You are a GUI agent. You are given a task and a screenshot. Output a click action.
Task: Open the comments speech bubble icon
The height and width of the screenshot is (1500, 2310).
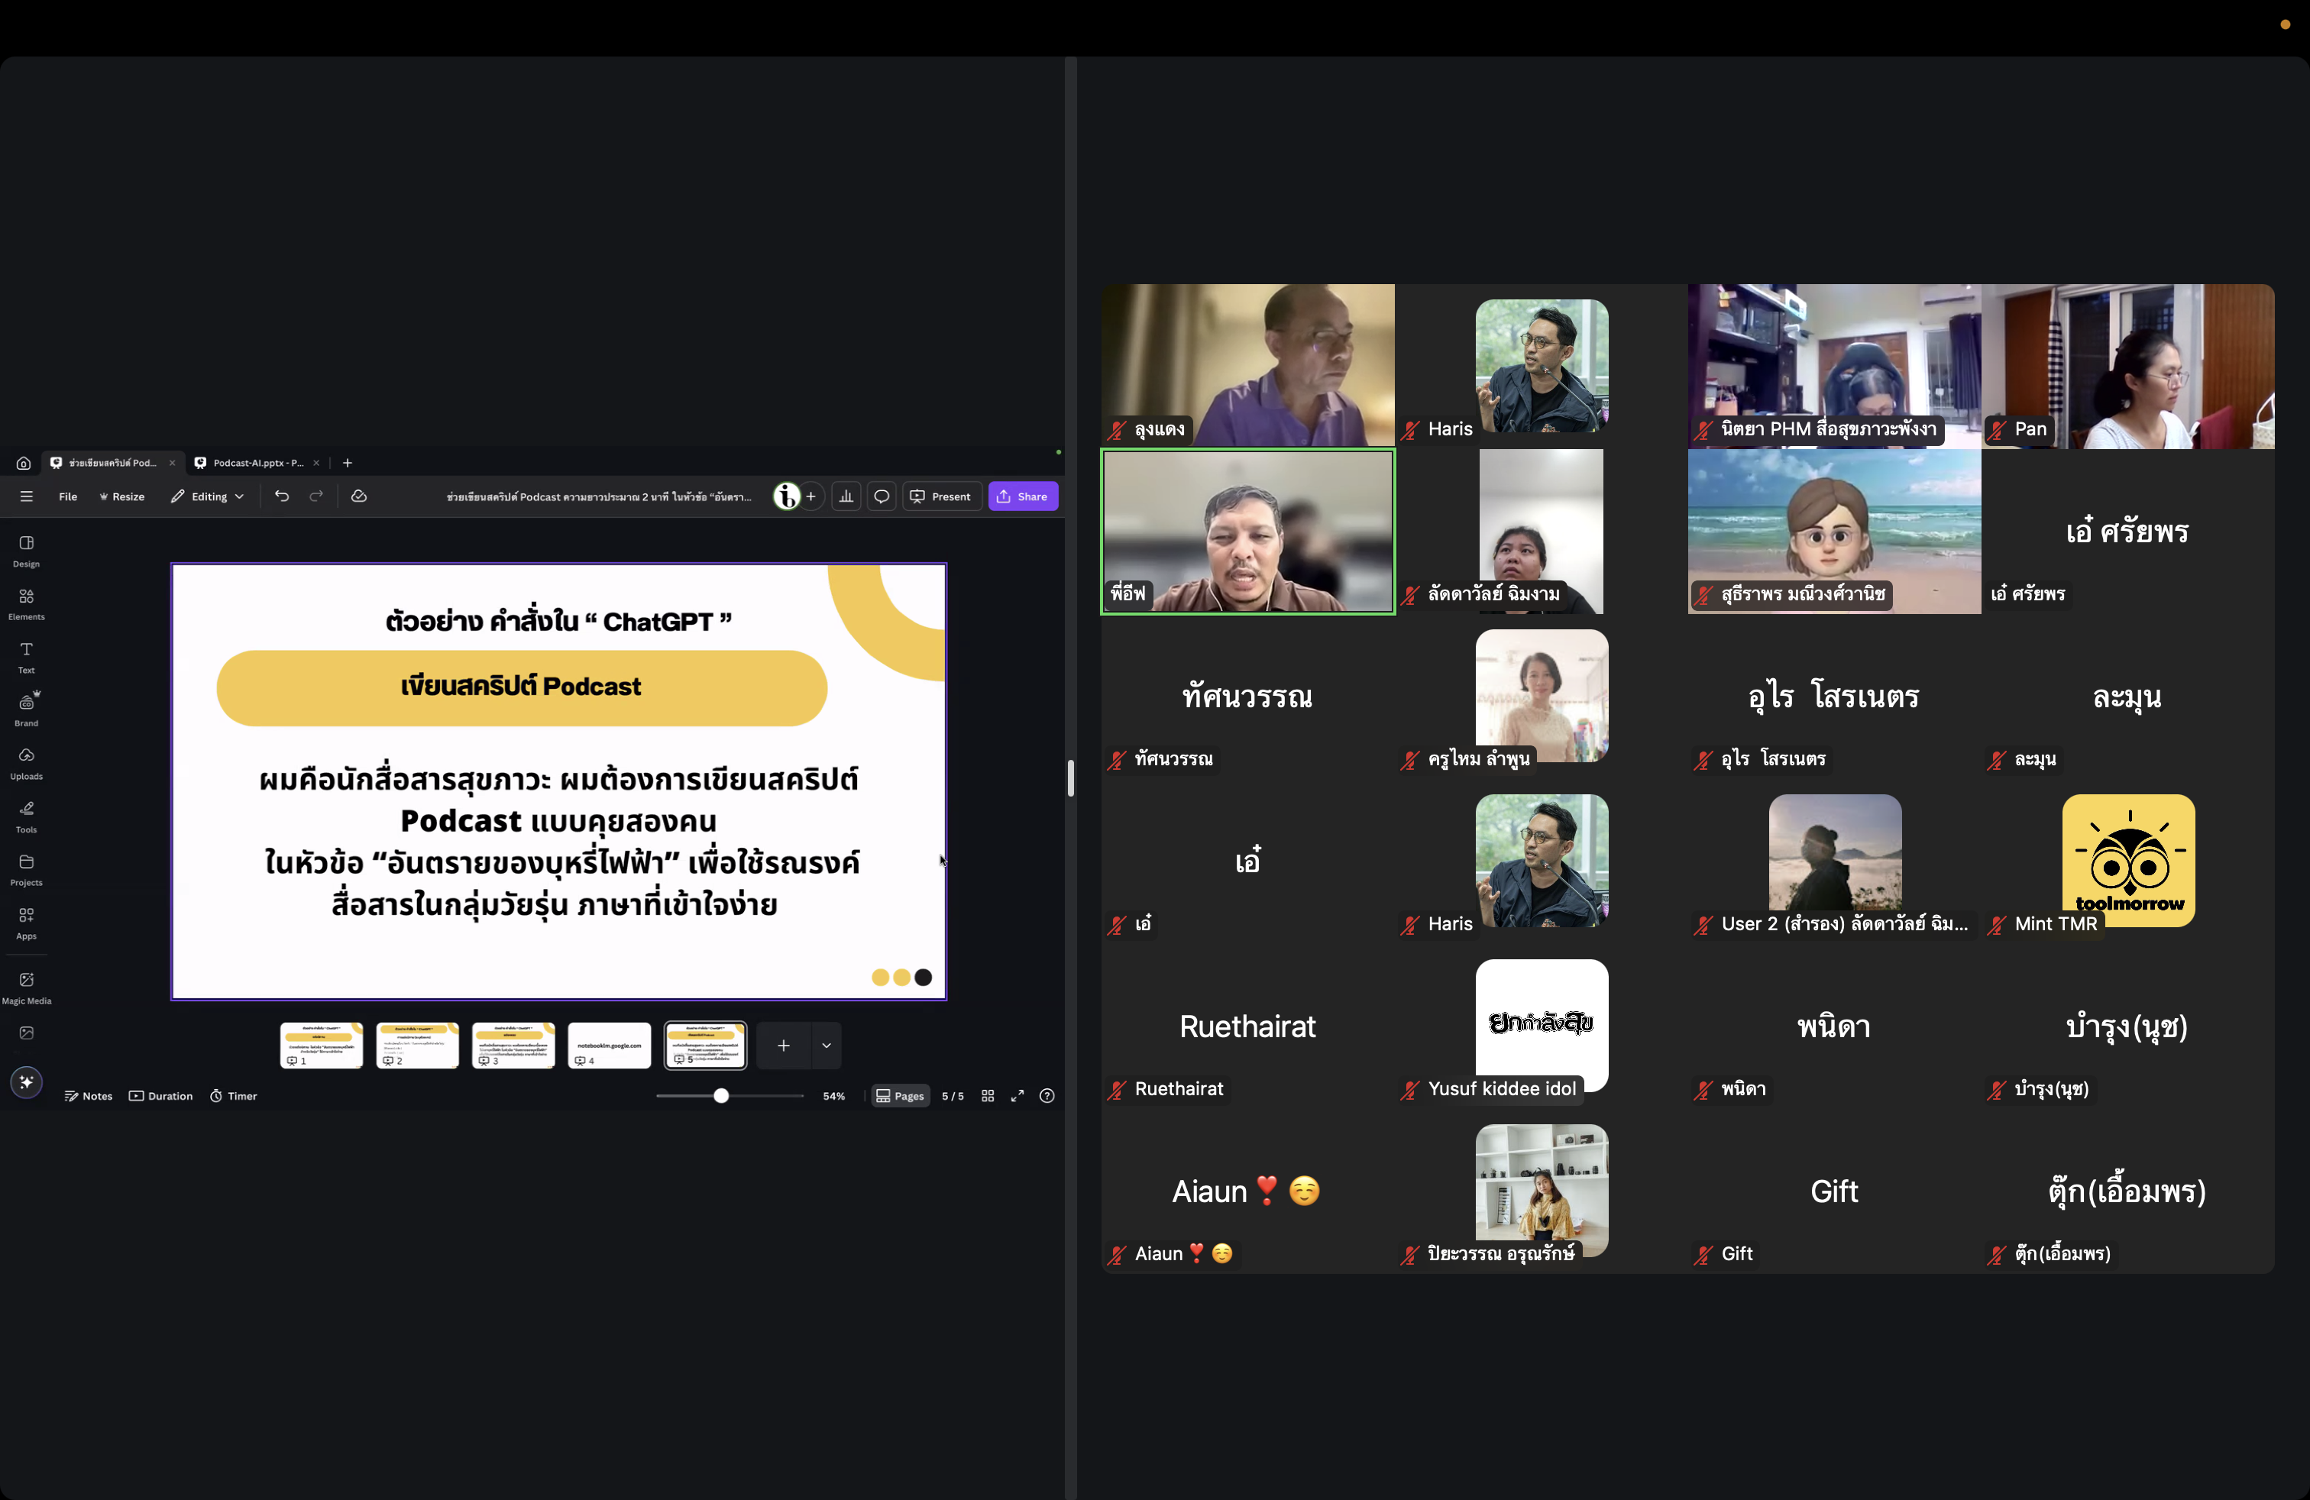click(x=882, y=496)
